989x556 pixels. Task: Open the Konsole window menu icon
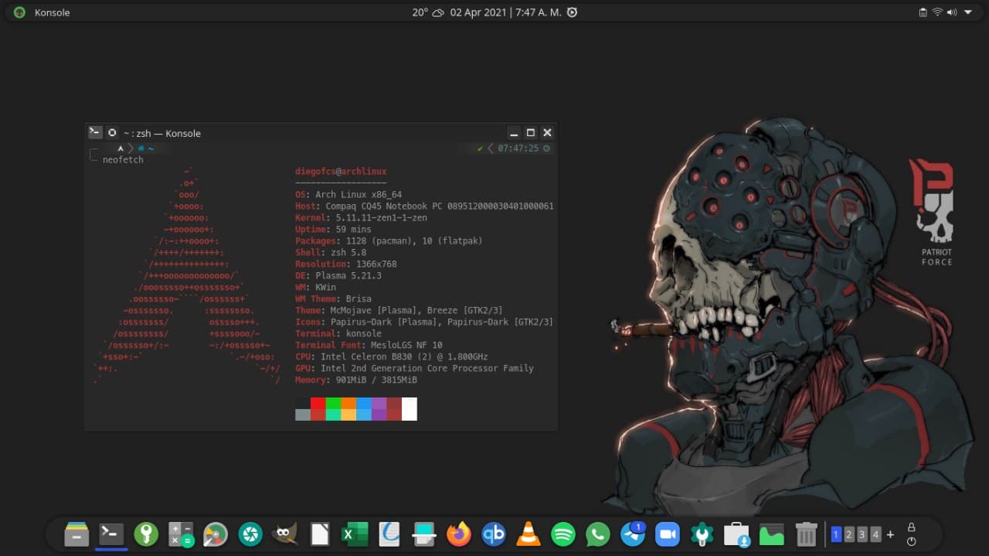click(95, 133)
